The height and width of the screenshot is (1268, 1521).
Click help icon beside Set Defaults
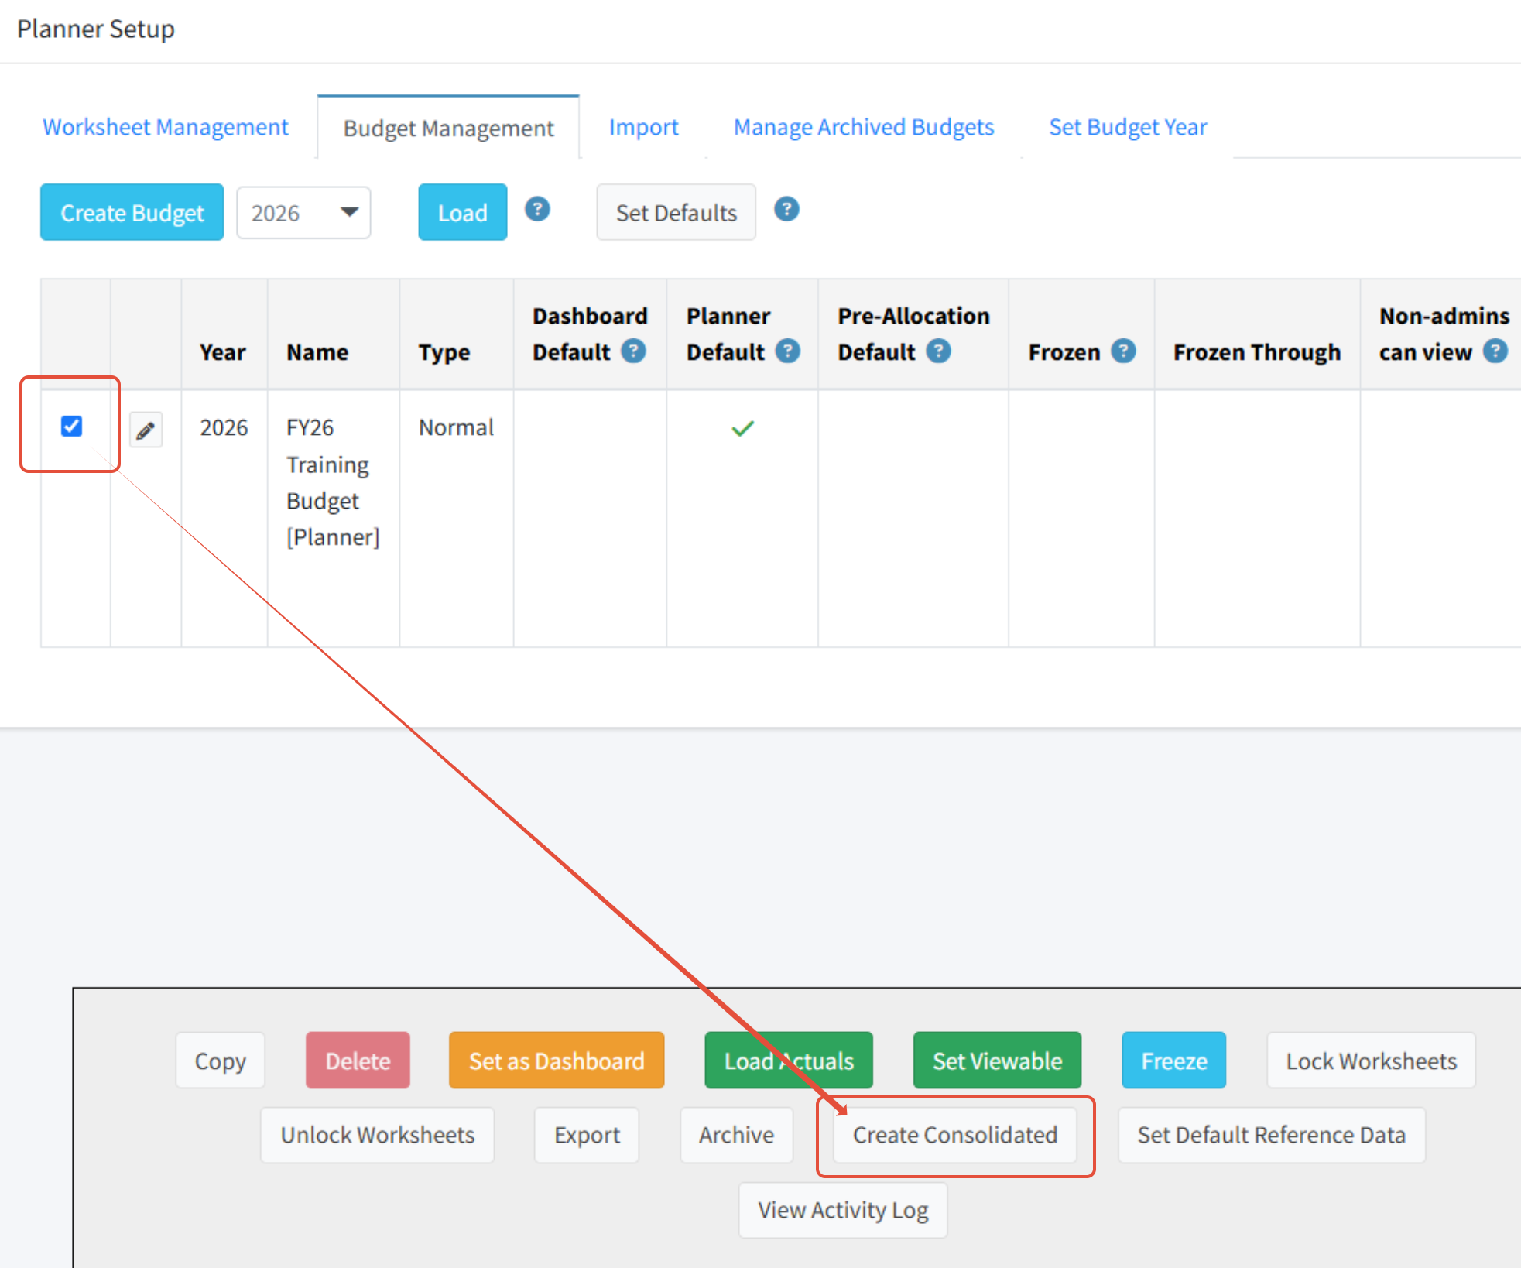tap(786, 210)
